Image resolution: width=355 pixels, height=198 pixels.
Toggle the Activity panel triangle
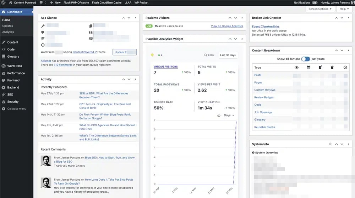pos(136,80)
